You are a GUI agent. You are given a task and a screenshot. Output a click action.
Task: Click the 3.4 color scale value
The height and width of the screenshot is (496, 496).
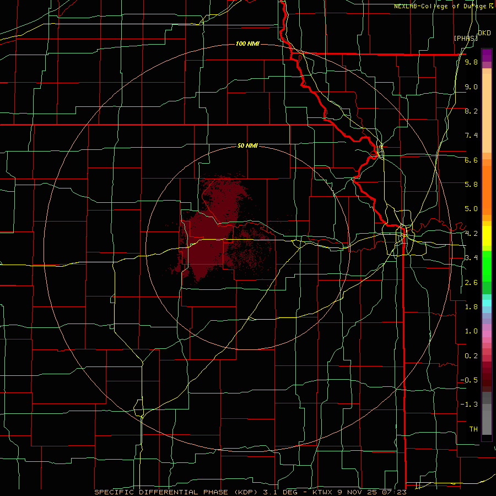[471, 258]
